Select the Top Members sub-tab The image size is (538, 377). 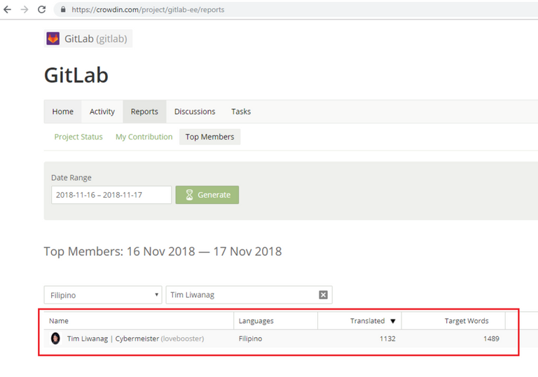tap(209, 137)
